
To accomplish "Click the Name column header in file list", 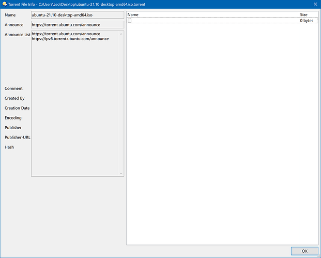I will pyautogui.click(x=133, y=15).
